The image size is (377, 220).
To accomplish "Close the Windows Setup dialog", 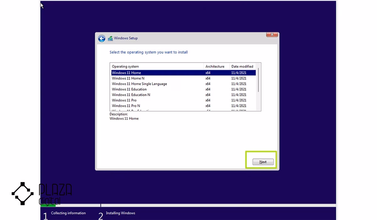I will point(272,35).
